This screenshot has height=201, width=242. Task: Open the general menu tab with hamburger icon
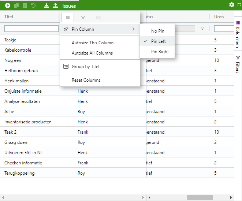pos(68,18)
